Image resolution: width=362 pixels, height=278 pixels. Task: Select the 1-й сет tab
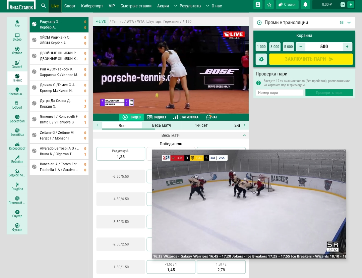tap(201, 125)
